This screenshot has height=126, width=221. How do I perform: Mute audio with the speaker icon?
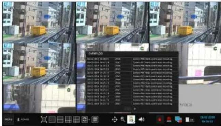pyautogui.click(x=142, y=120)
